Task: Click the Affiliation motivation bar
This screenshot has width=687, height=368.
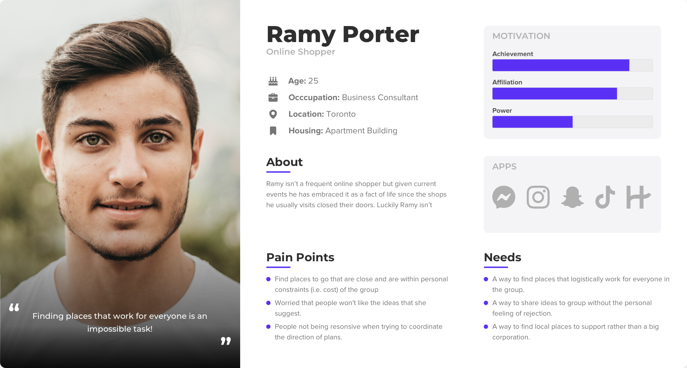Action: pyautogui.click(x=572, y=94)
